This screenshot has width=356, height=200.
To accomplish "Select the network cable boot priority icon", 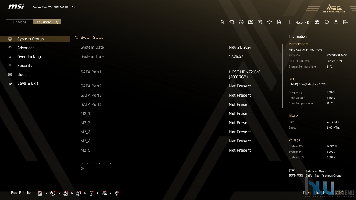I will point(117,193).
